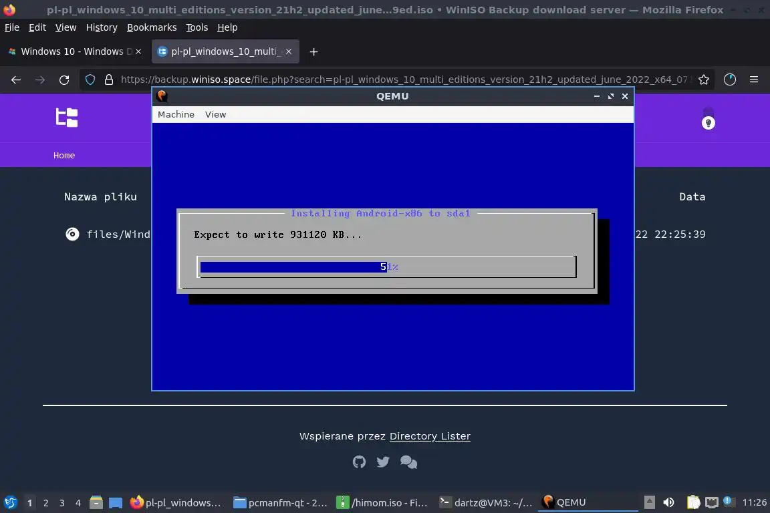Open Firefox File menu

pos(12,27)
